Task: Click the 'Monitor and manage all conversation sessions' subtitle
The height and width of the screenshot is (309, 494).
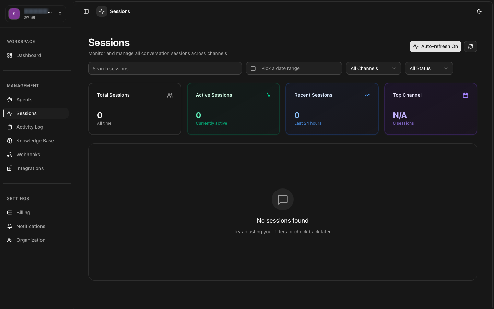Action: click(x=157, y=53)
